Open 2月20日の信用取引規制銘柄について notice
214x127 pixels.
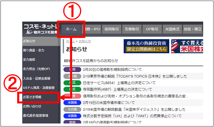[x=112, y=70]
